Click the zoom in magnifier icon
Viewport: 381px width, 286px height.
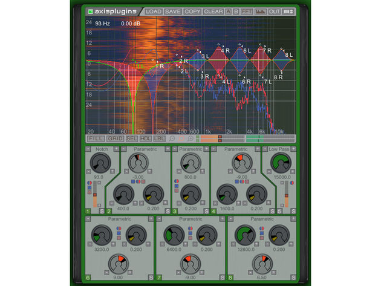point(190,138)
